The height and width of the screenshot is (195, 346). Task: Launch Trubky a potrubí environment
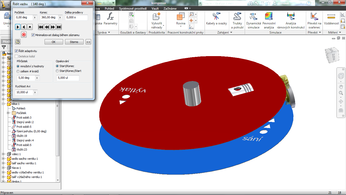point(237,20)
